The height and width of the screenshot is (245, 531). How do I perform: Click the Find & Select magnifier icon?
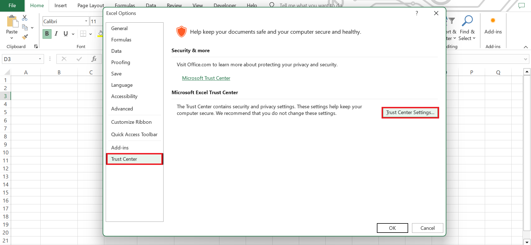click(x=467, y=21)
